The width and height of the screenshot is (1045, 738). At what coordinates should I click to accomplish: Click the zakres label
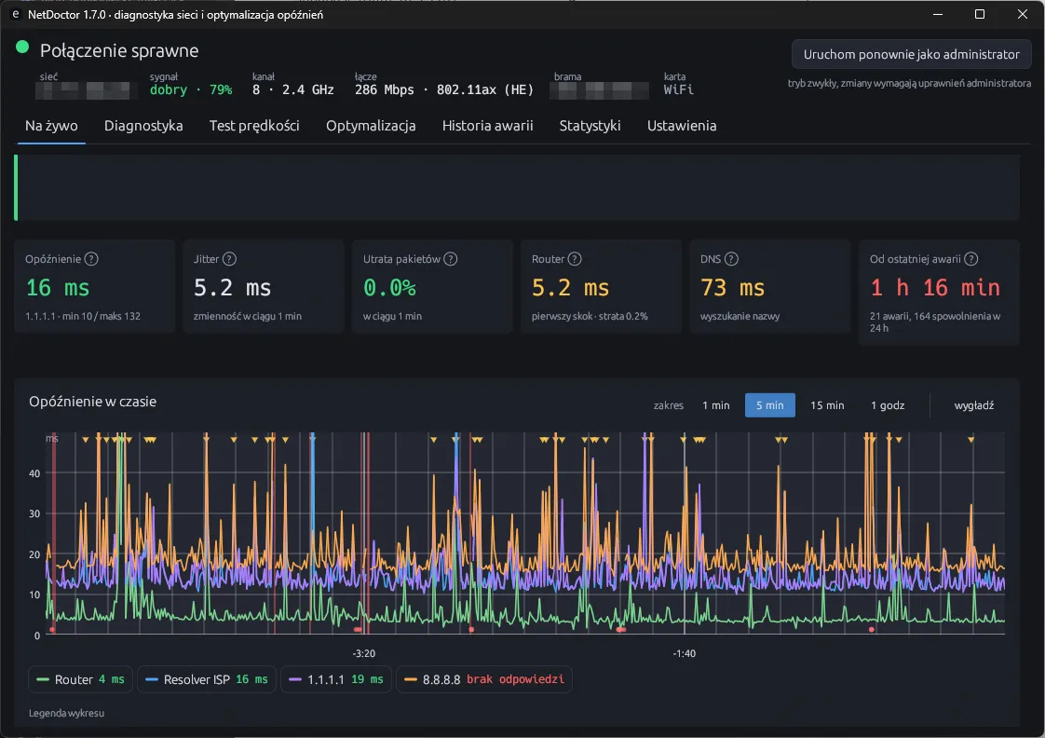pyautogui.click(x=669, y=405)
